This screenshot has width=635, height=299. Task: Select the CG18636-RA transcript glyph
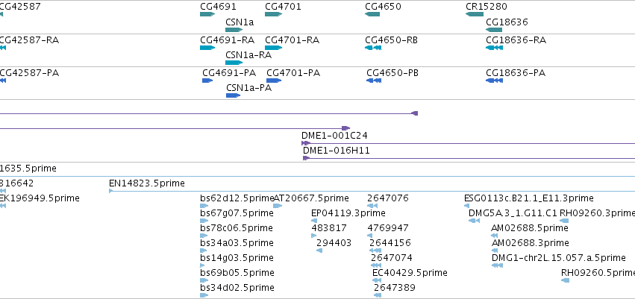pyautogui.click(x=494, y=48)
